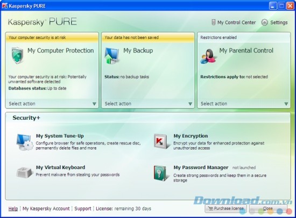Image resolution: width=296 pixels, height=218 pixels.
Task: Close window with title bar X
Action: (x=290, y=6)
